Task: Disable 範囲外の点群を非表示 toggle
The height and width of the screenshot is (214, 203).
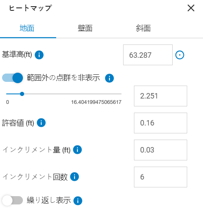Action: coord(12,78)
